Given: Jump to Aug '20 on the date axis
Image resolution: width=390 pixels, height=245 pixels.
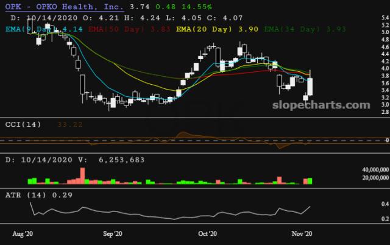Looking at the screenshot, I should 24,233.
